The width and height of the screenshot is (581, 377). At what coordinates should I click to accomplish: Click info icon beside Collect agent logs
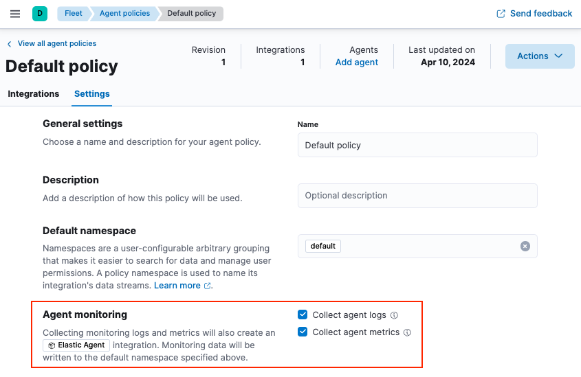point(394,316)
